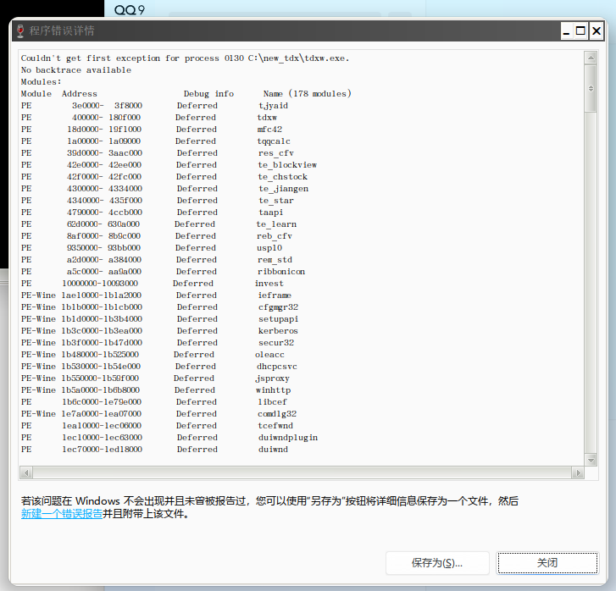
Task: Click the vertical scrollbar thumb
Action: click(591, 88)
